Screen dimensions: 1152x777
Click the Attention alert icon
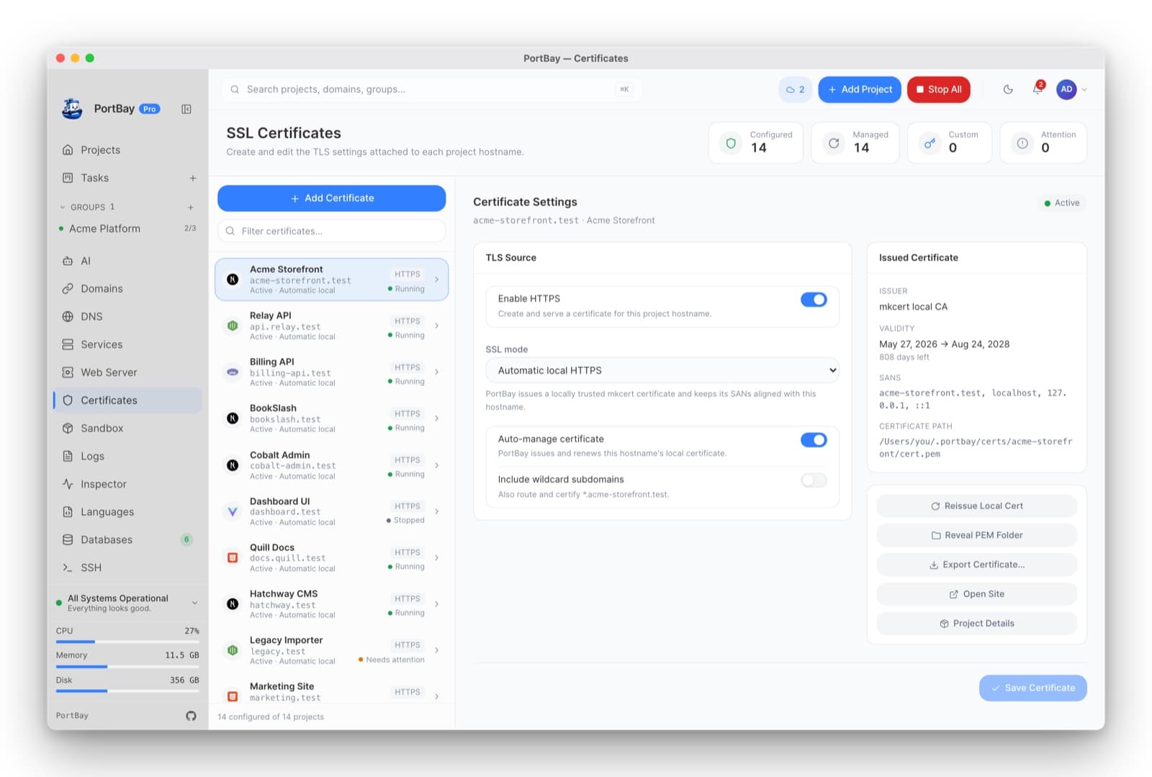click(x=1022, y=143)
